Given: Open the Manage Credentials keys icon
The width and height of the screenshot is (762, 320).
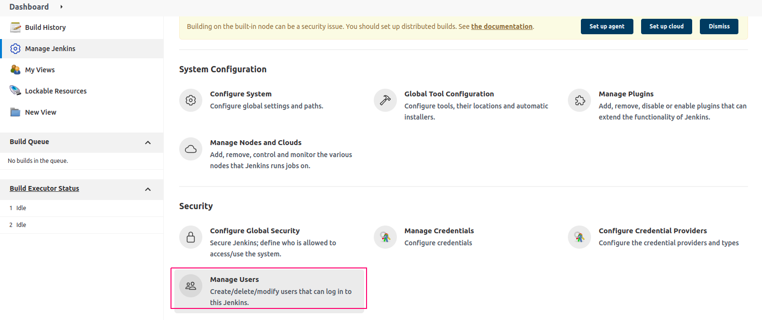Looking at the screenshot, I should pos(385,237).
